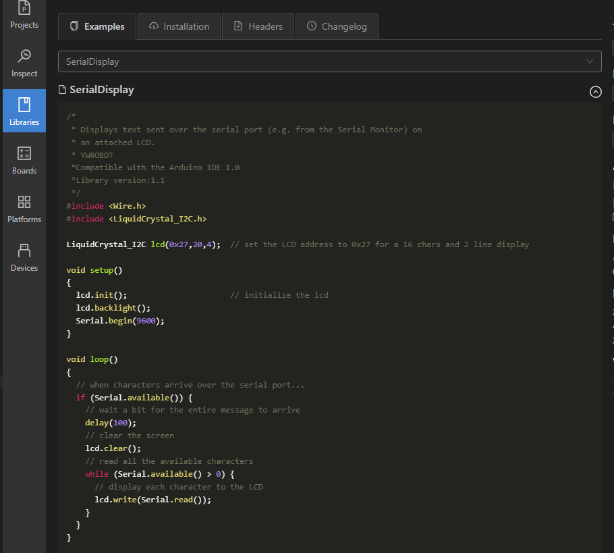
Task: Click the clock icon on the Changelog tab
Action: point(312,26)
